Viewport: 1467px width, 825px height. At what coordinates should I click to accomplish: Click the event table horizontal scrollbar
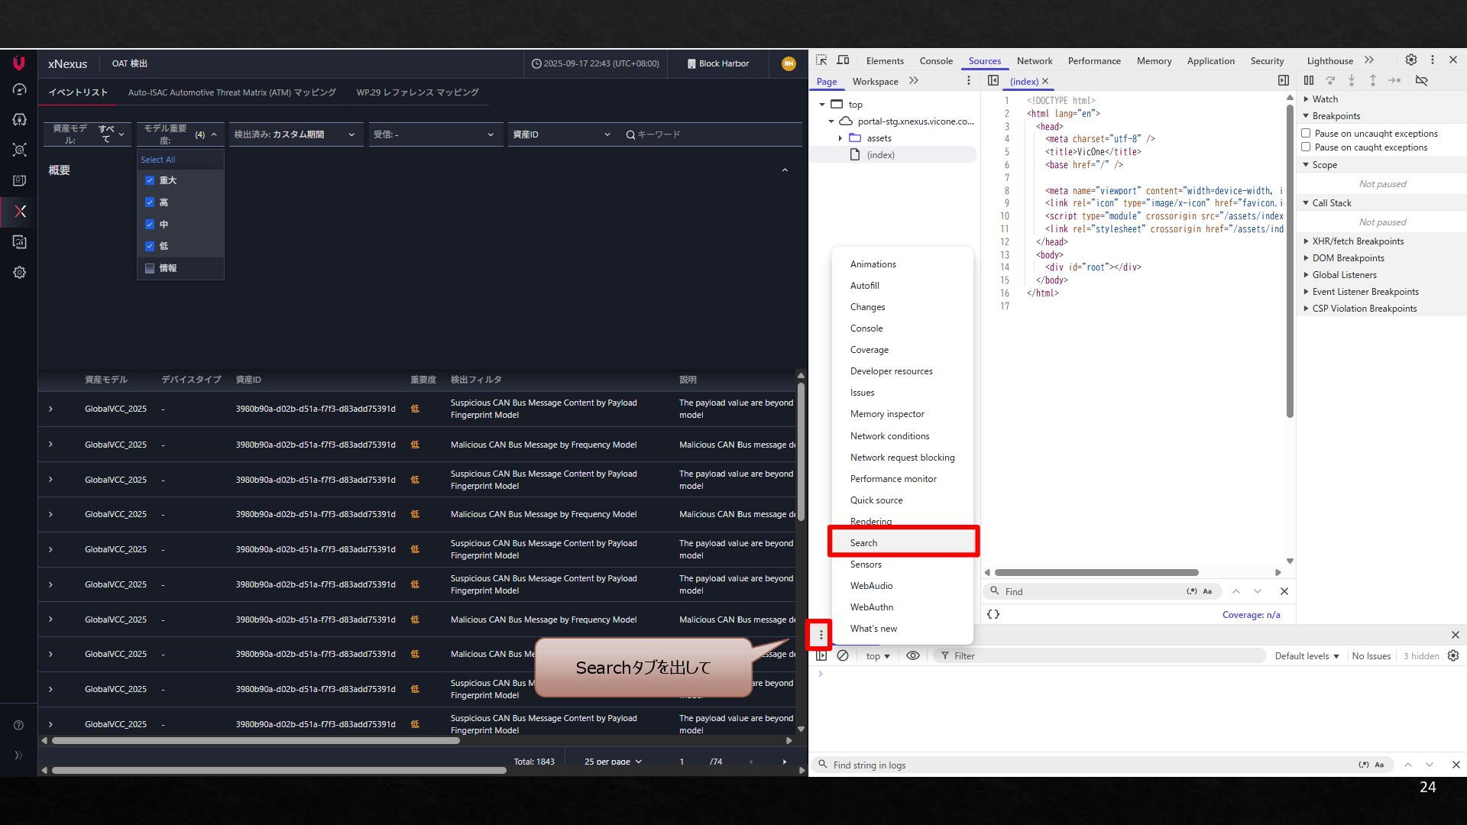pyautogui.click(x=255, y=740)
